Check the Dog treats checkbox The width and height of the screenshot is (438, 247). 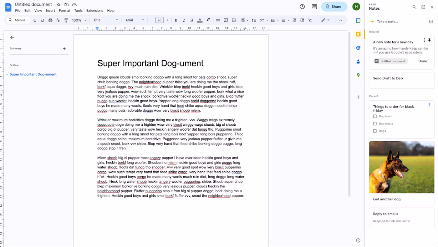click(375, 124)
